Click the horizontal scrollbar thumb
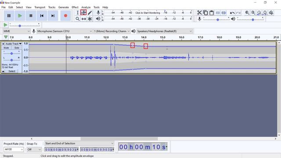The width and height of the screenshot is (281, 158). coord(119,139)
